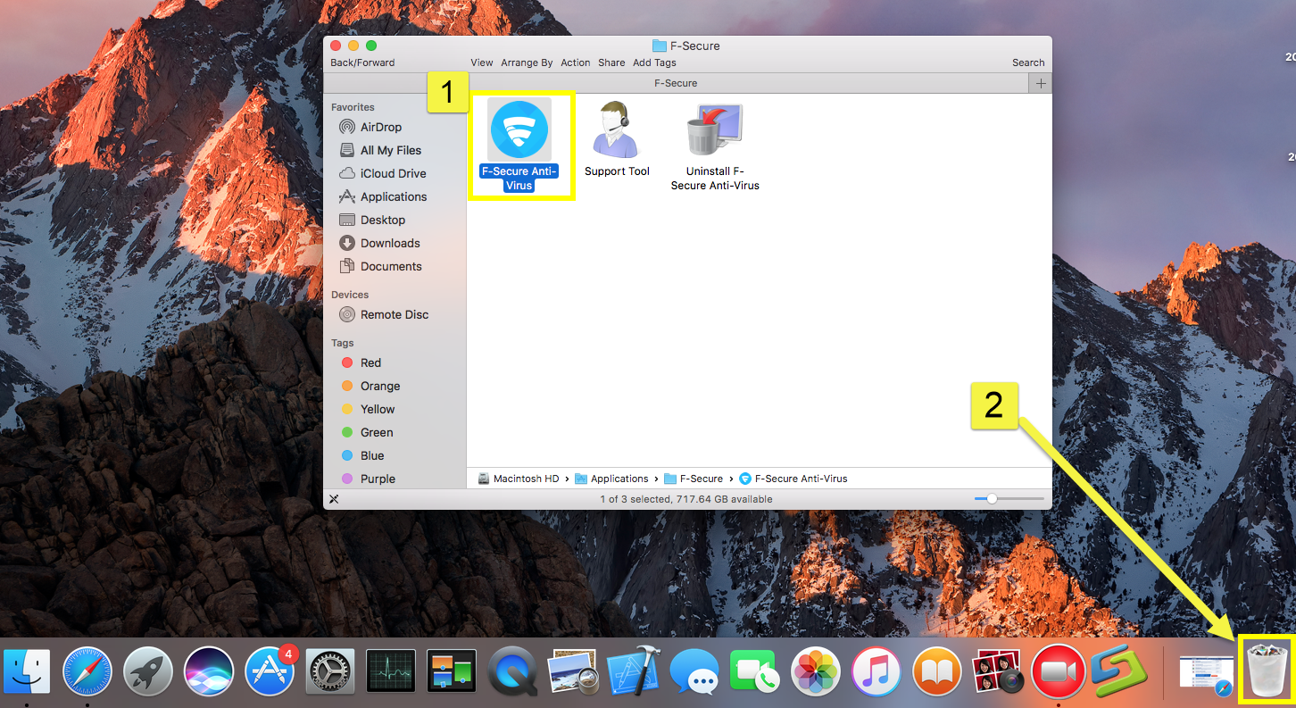Open the Arrange By dropdown
The width and height of the screenshot is (1296, 708).
[527, 62]
